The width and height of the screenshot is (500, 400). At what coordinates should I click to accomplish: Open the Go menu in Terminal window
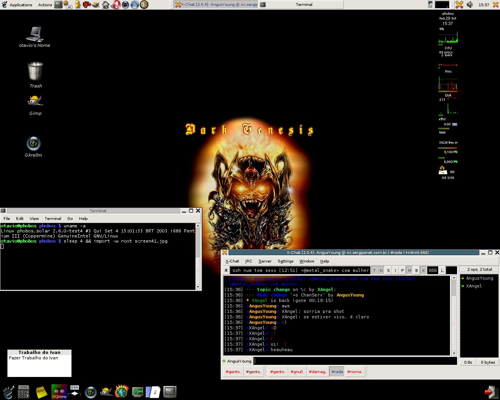[x=70, y=218]
